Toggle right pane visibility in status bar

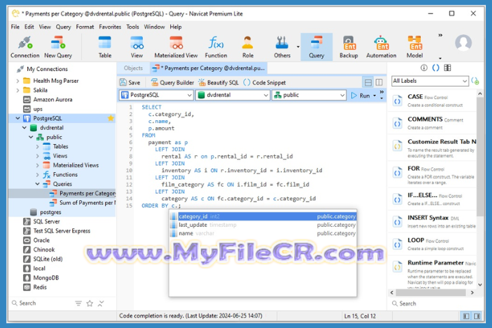pos(477,316)
